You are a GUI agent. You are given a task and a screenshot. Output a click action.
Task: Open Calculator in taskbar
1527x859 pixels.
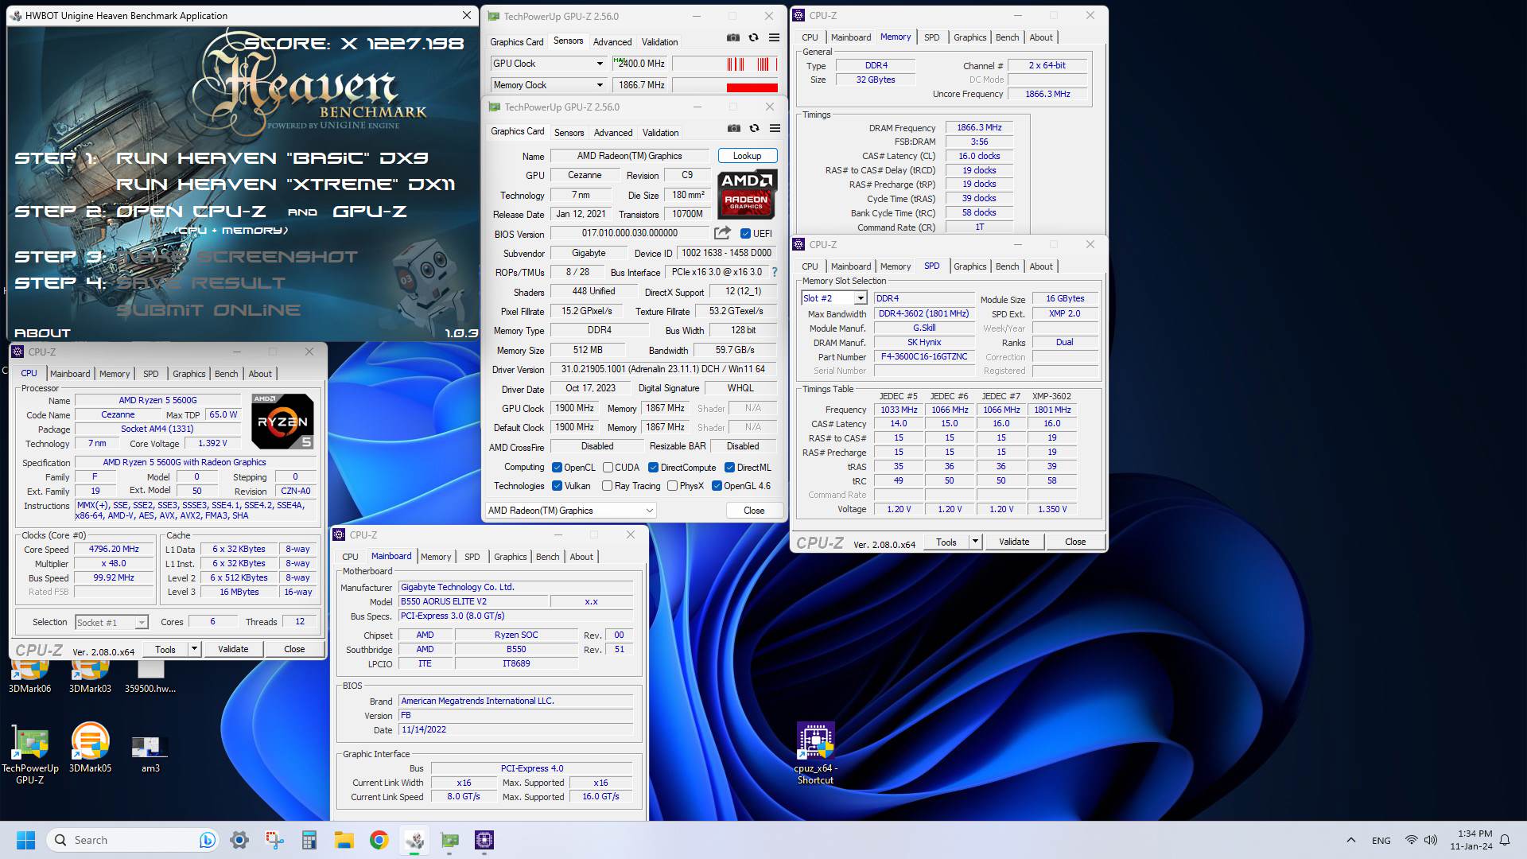pyautogui.click(x=309, y=840)
